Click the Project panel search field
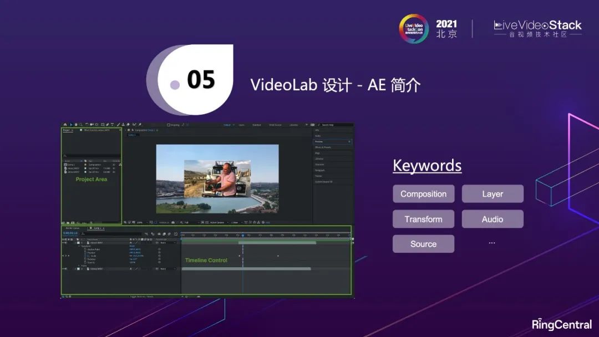Image resolution: width=599 pixels, height=337 pixels. pyautogui.click(x=92, y=156)
